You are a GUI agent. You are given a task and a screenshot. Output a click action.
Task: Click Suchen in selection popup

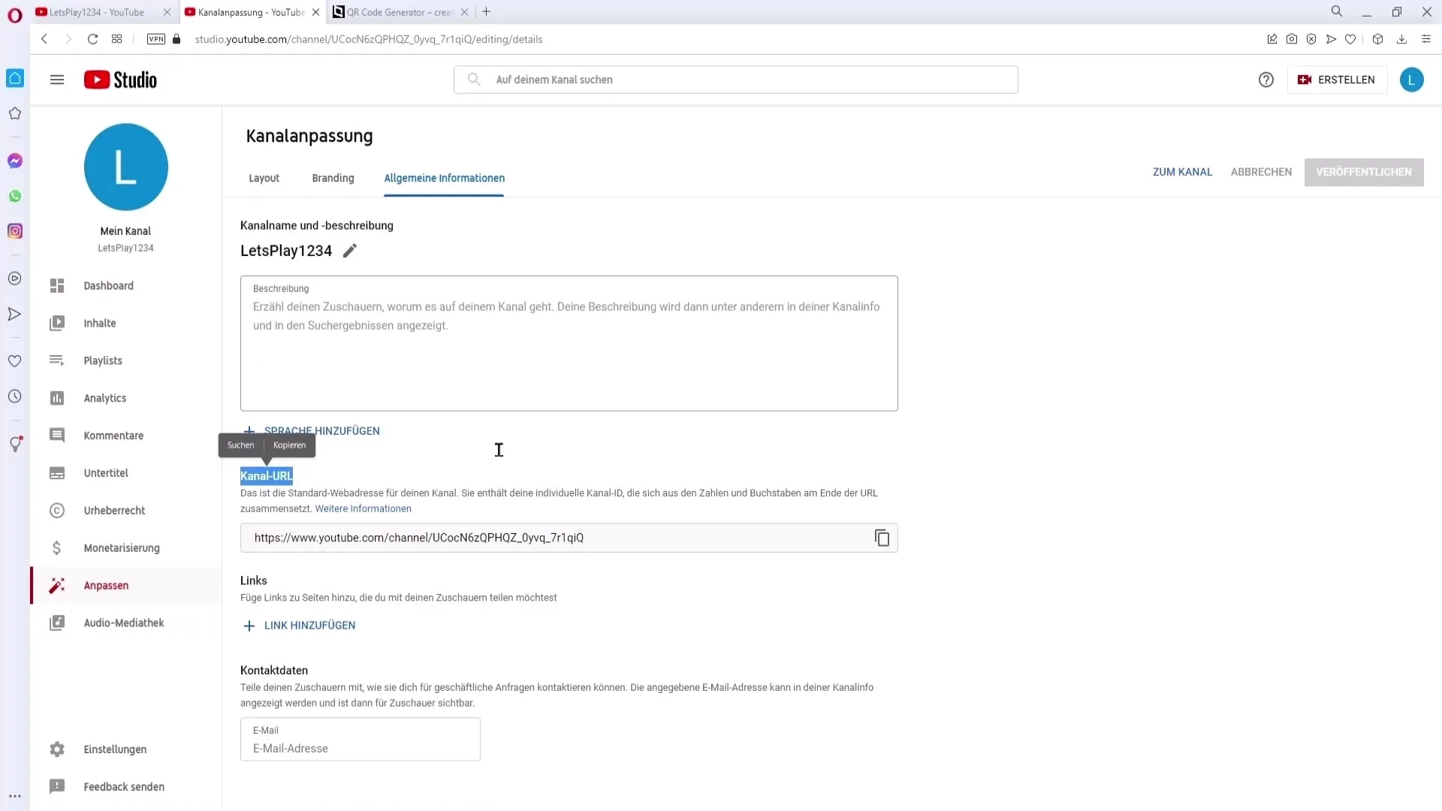(241, 445)
